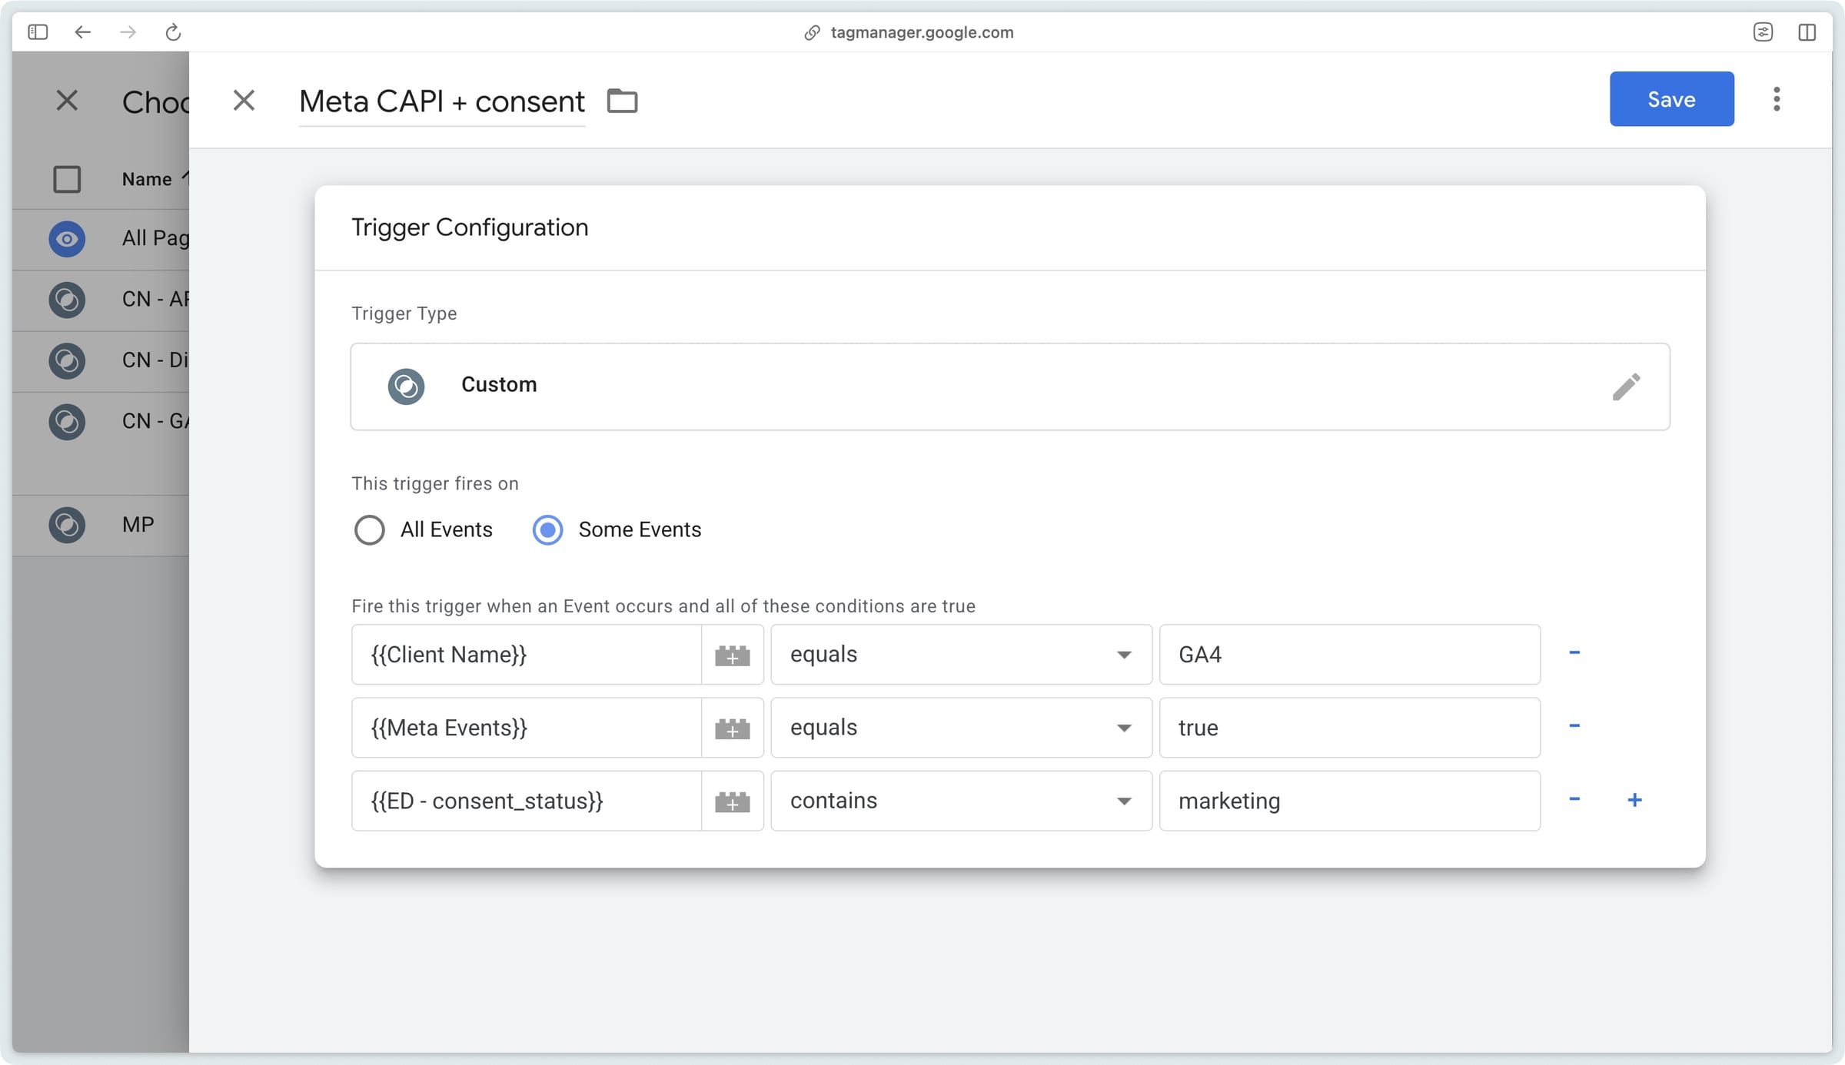The height and width of the screenshot is (1065, 1845).
Task: Click the {{ED - consent_status}} variable field
Action: [527, 801]
